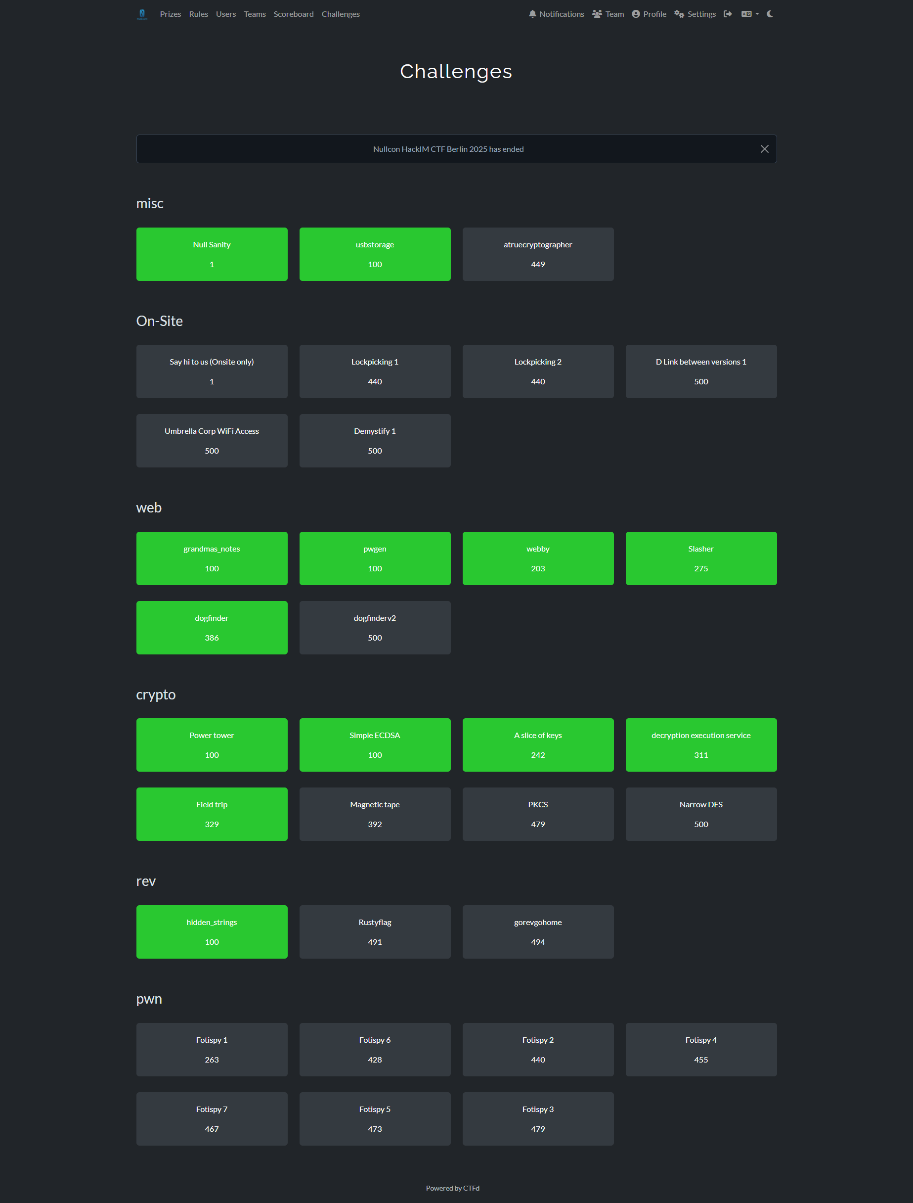913x1203 pixels.
Task: Open the PKCS challenge
Action: point(538,814)
